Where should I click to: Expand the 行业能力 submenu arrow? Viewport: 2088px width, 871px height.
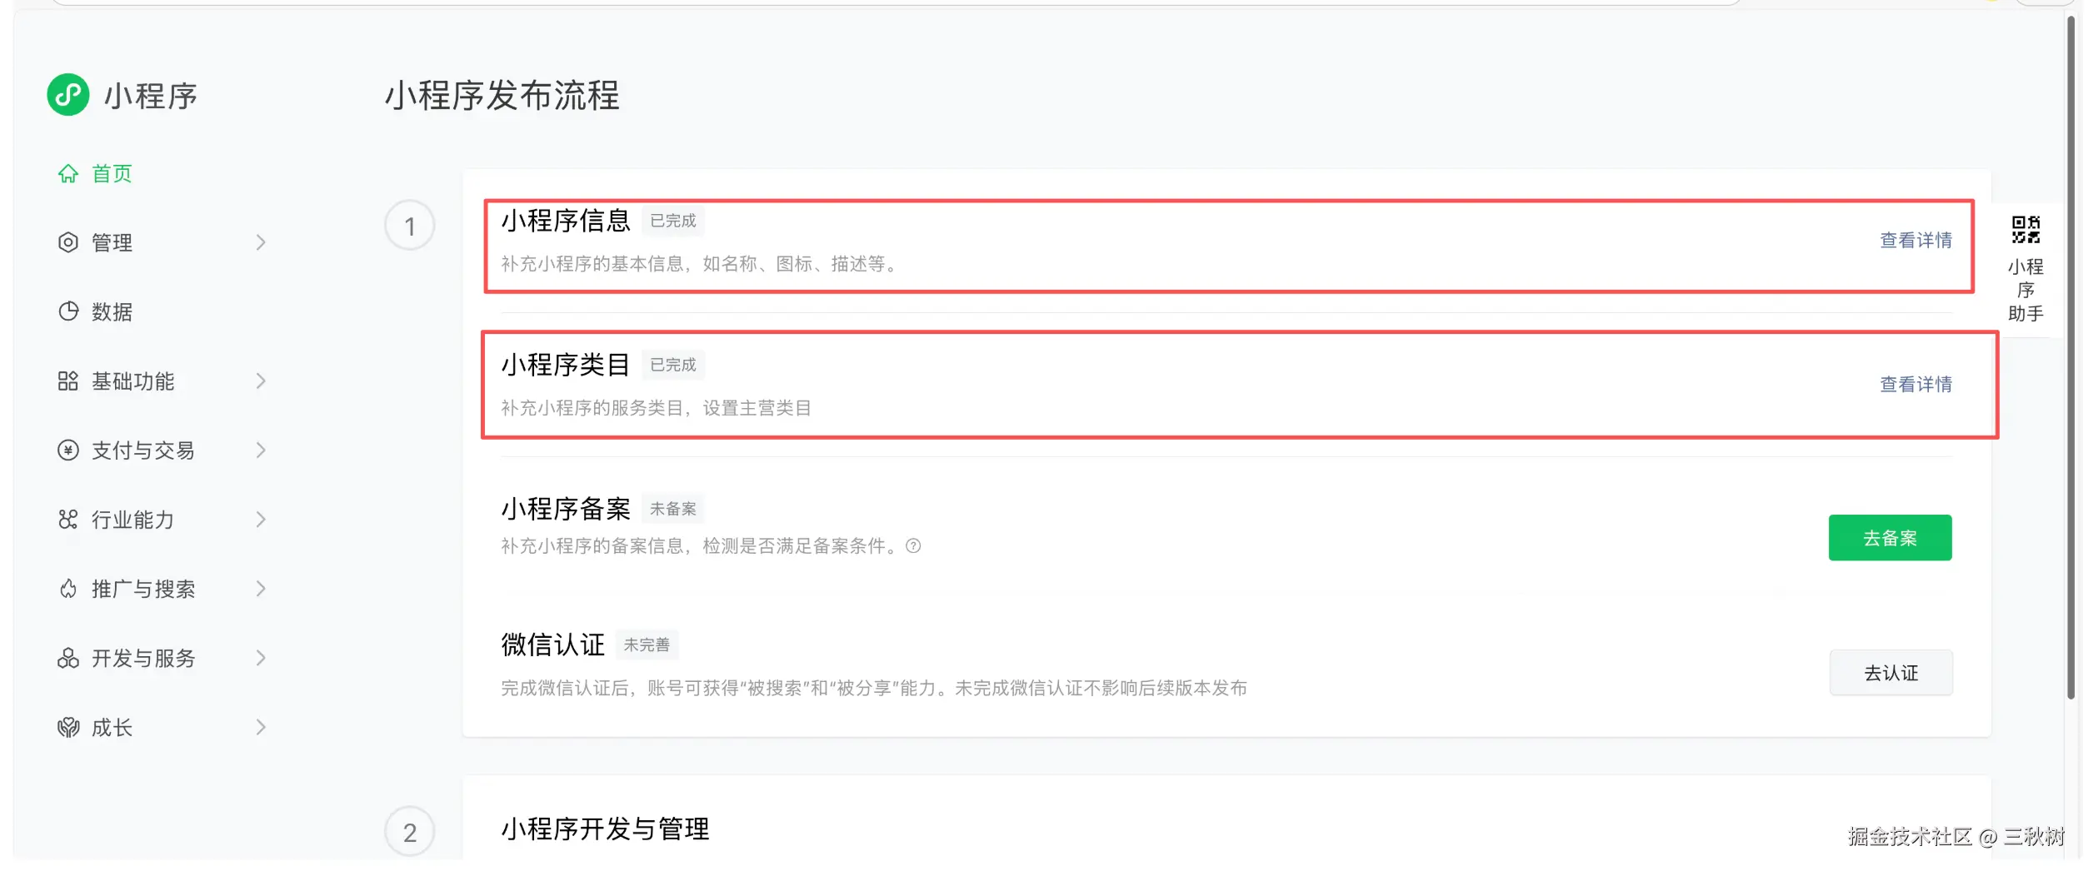click(261, 520)
